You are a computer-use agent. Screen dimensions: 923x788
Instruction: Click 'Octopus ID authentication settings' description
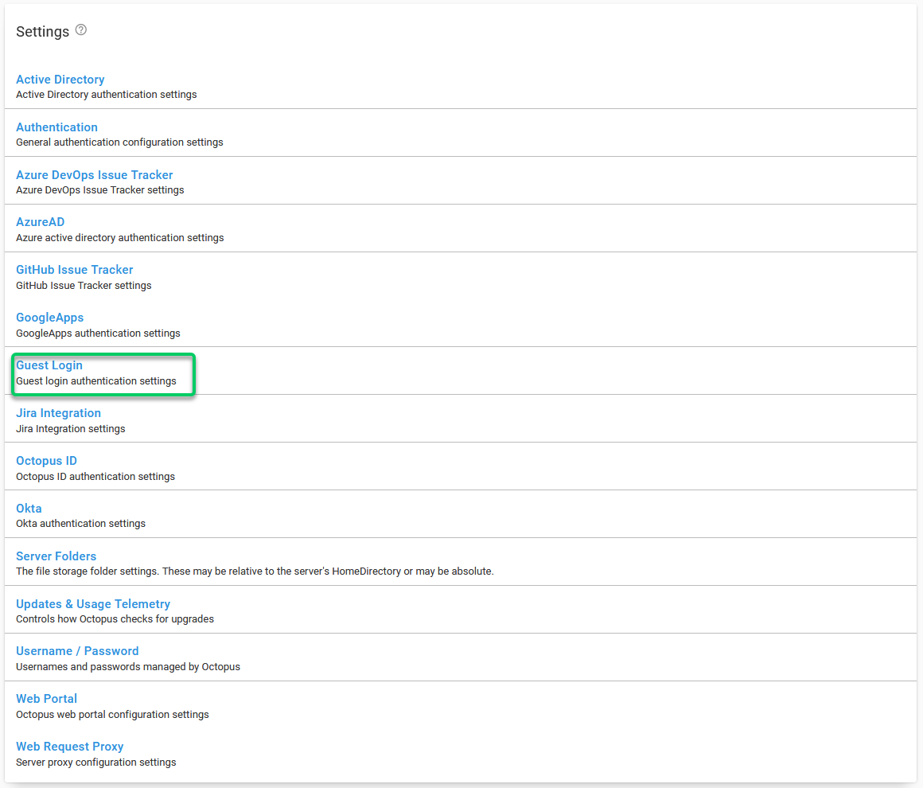coord(95,476)
